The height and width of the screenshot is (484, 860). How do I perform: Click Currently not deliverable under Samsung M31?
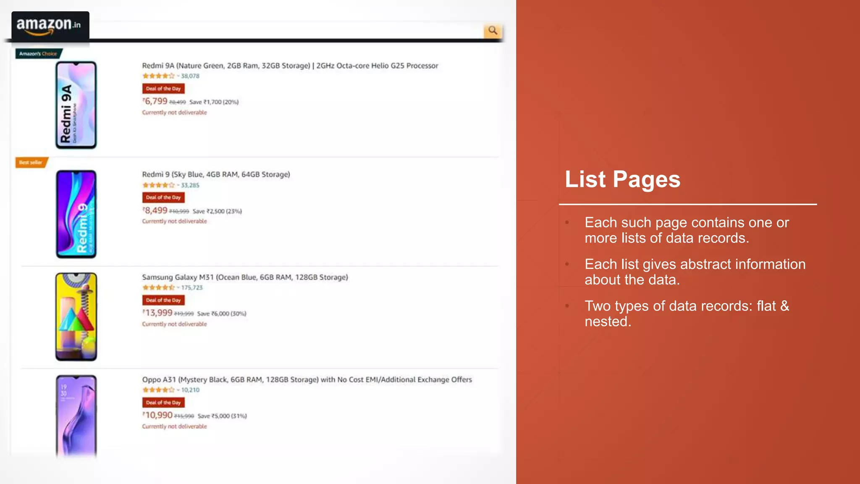pyautogui.click(x=174, y=324)
